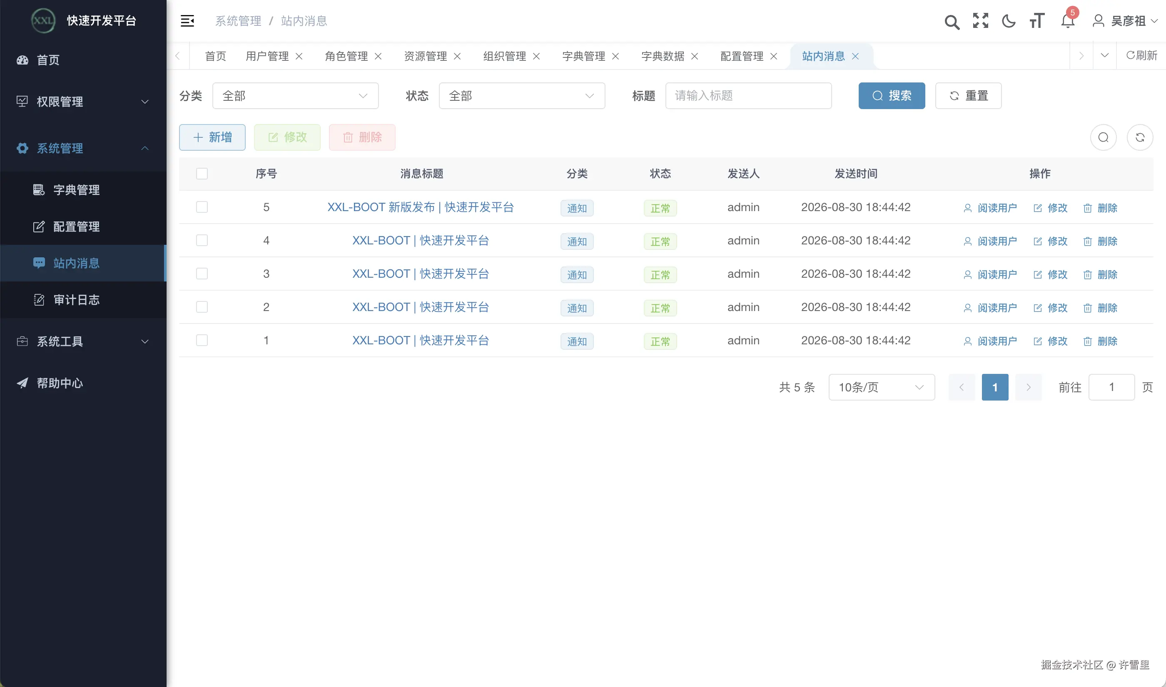
Task: Check the checkbox for row 4
Action: coord(202,240)
